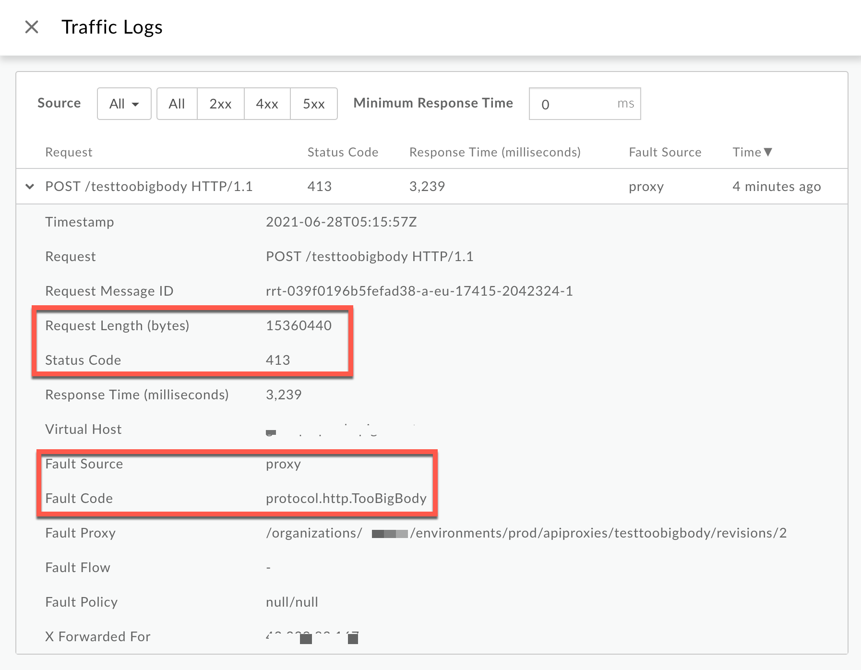Click the sort arrow beside Time column

(x=768, y=152)
